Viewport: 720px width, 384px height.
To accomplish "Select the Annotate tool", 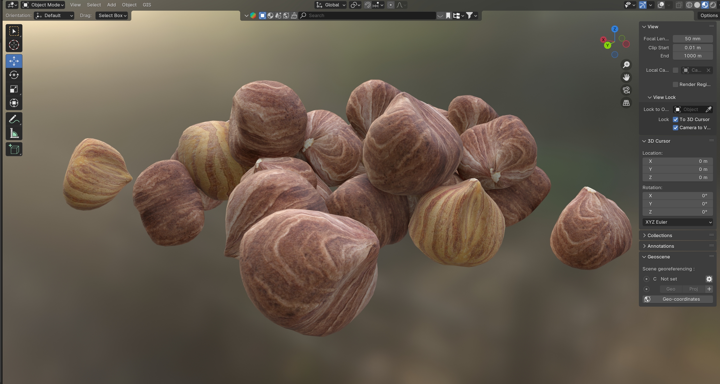I will tap(14, 119).
